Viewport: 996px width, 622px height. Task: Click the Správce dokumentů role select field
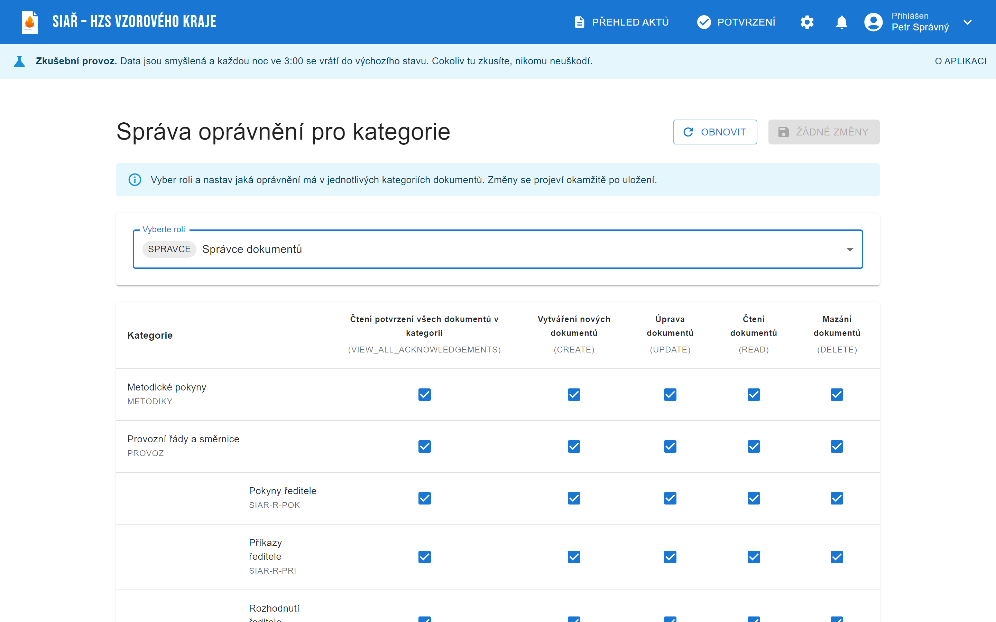click(x=498, y=249)
